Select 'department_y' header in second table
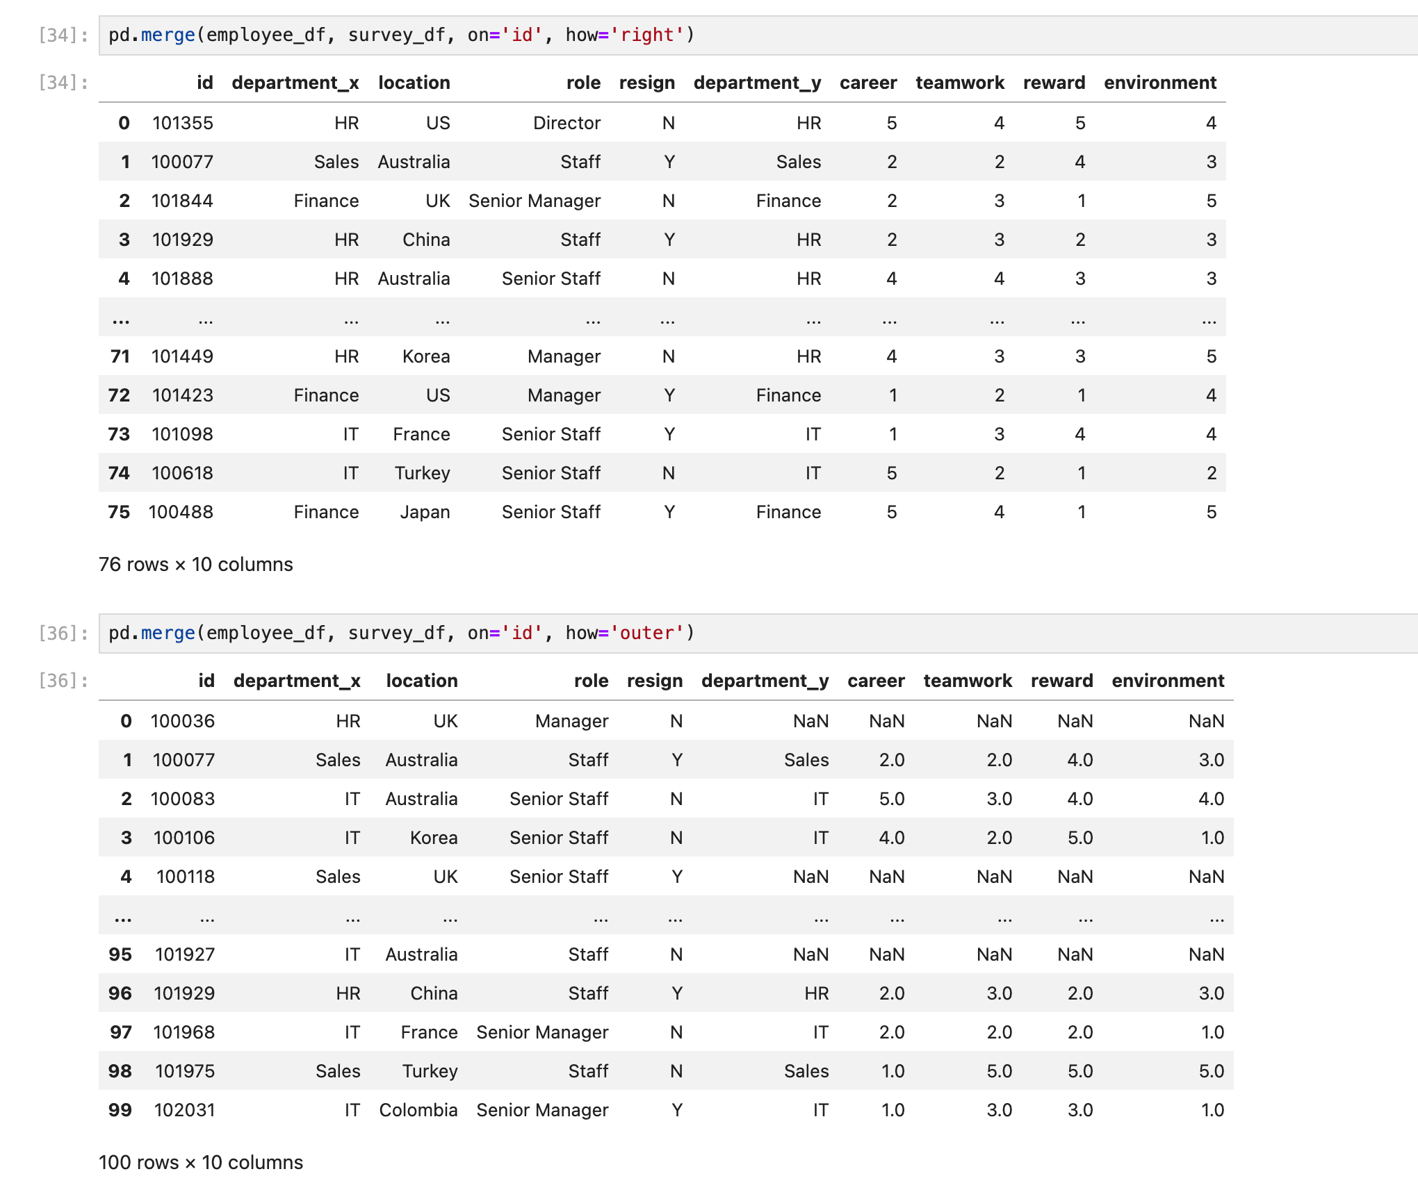The height and width of the screenshot is (1192, 1418). [x=765, y=681]
